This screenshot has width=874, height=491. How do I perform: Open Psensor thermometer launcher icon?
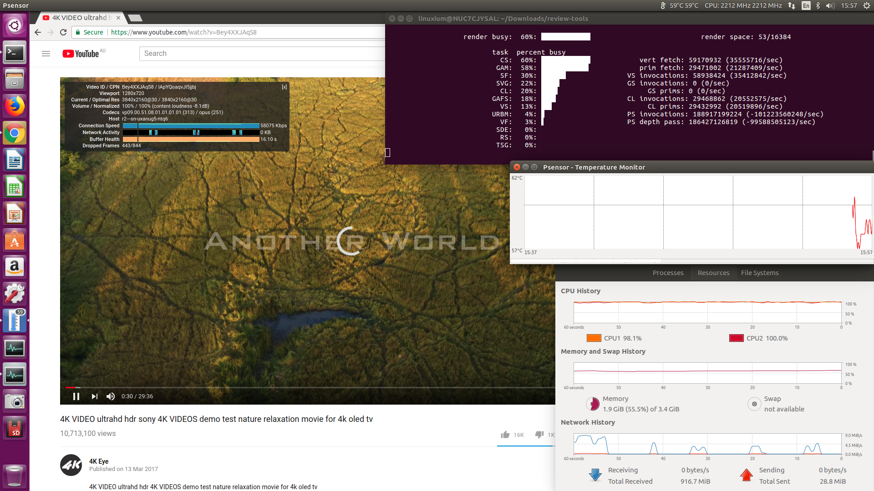pyautogui.click(x=15, y=321)
